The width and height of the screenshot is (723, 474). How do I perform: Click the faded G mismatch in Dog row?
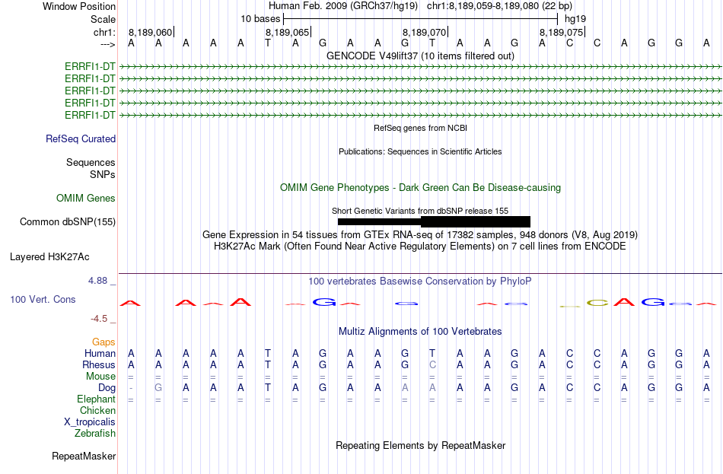pos(158,388)
